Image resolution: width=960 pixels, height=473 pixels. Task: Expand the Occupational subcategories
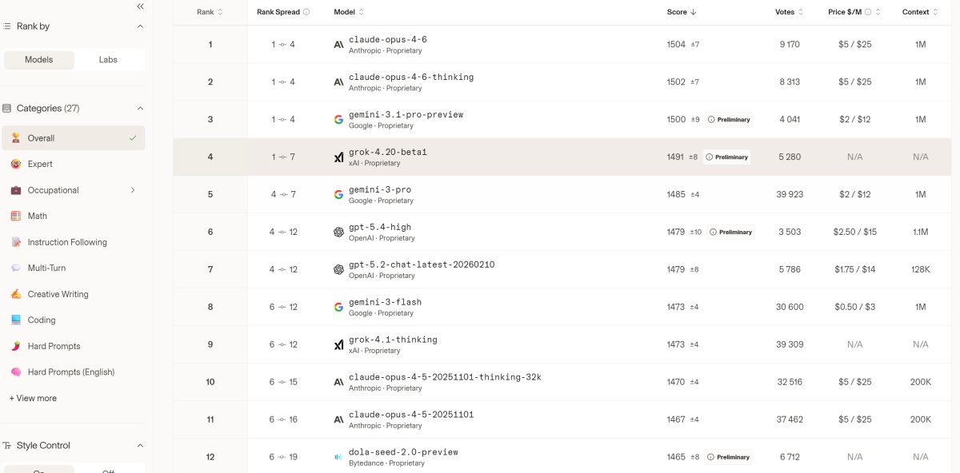[133, 190]
